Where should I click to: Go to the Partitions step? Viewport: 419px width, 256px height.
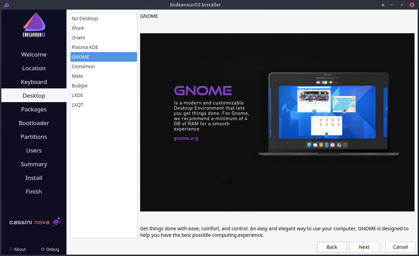[34, 137]
